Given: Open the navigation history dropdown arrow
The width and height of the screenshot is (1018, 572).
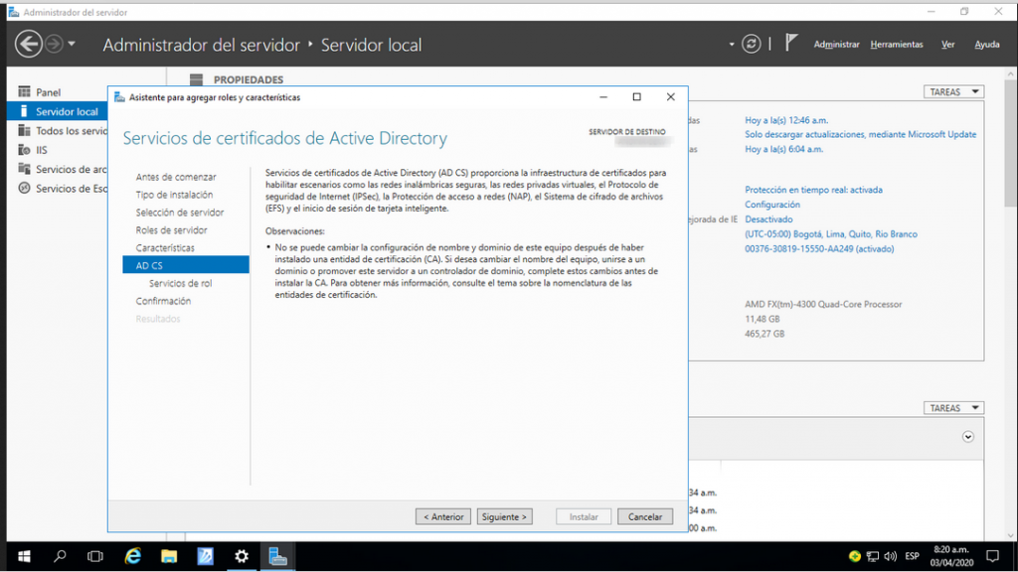Looking at the screenshot, I should click(x=72, y=44).
